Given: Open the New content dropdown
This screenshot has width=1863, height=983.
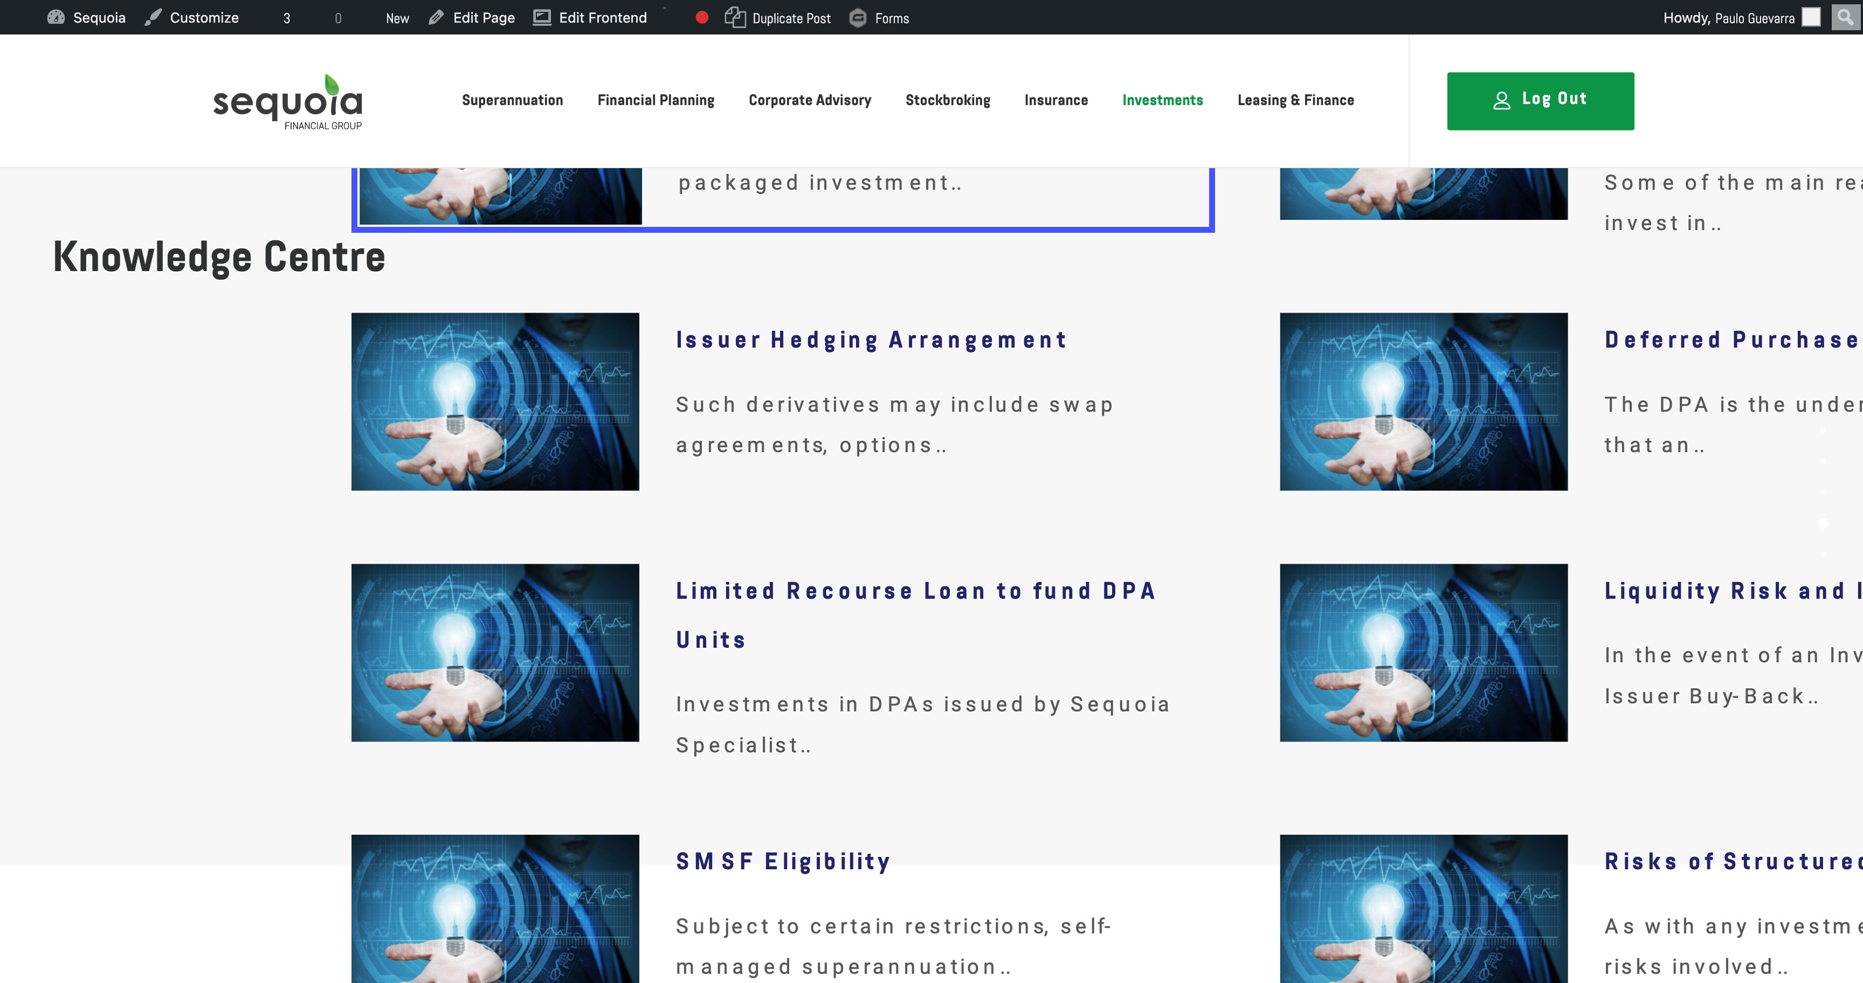Looking at the screenshot, I should click(397, 18).
